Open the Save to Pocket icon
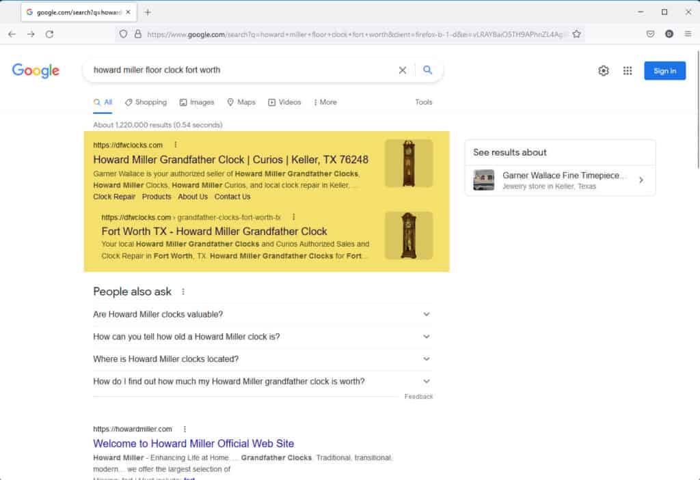Image resolution: width=700 pixels, height=480 pixels. coord(651,34)
